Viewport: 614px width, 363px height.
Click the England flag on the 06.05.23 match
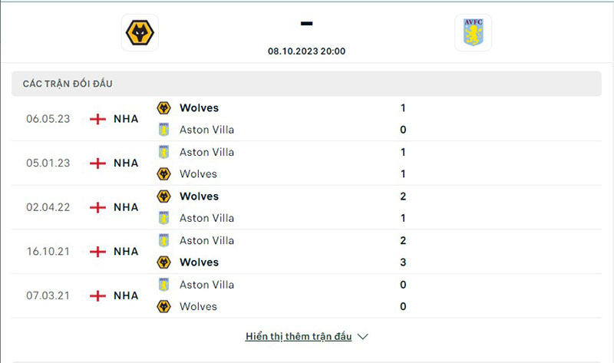tap(97, 119)
